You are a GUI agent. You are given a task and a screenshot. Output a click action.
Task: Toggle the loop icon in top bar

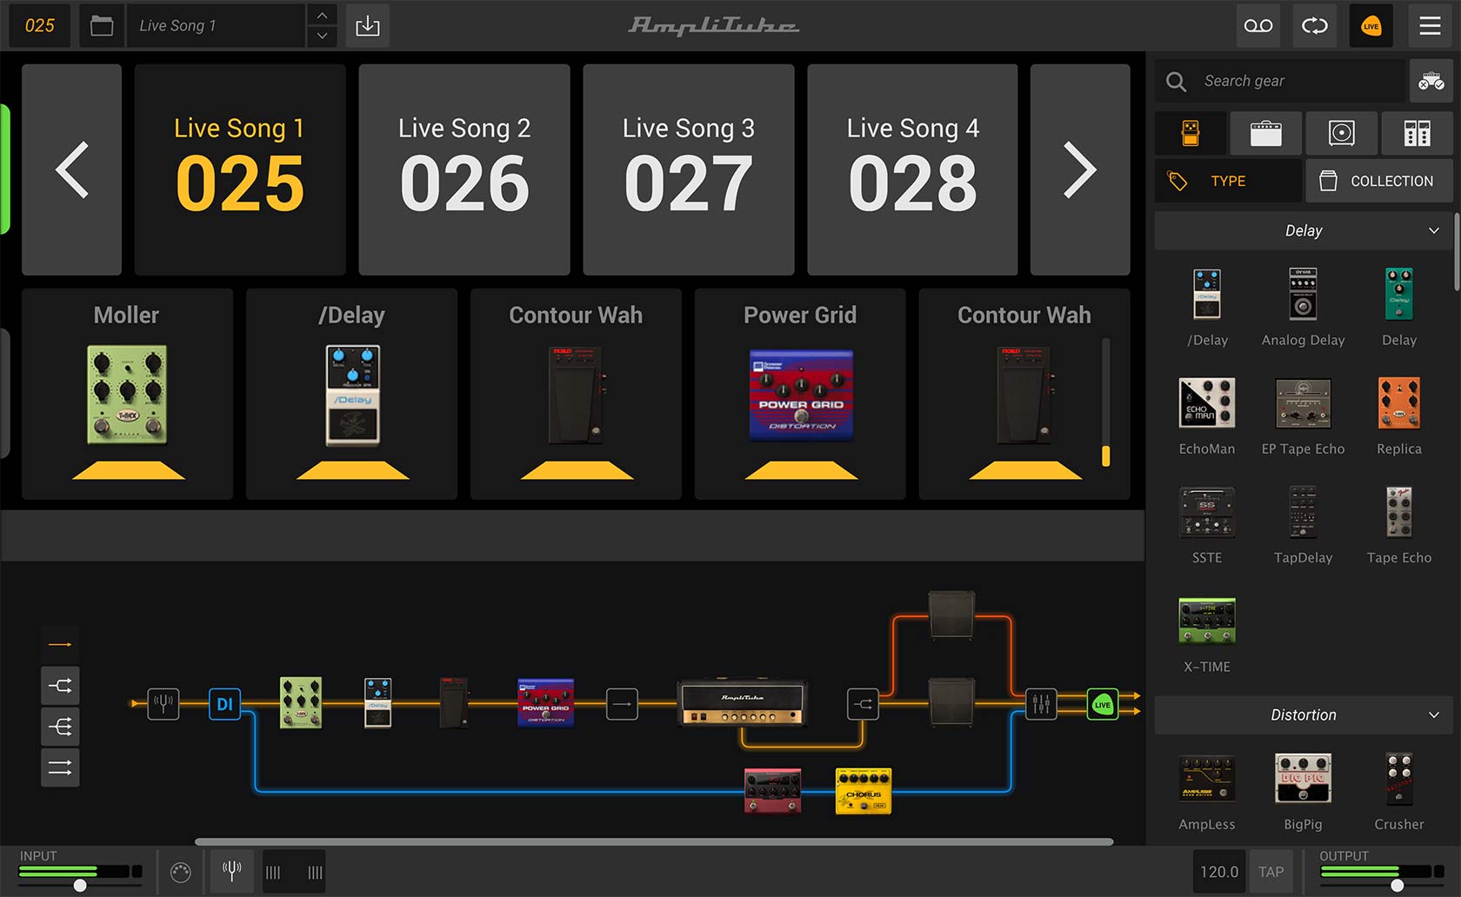pos(1315,26)
